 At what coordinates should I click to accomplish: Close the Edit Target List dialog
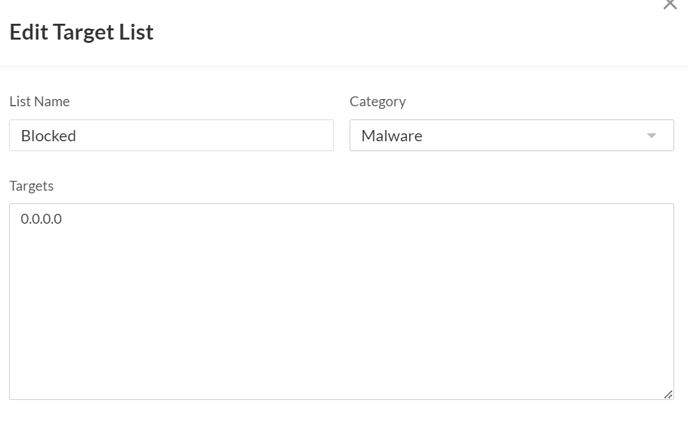pos(670,4)
